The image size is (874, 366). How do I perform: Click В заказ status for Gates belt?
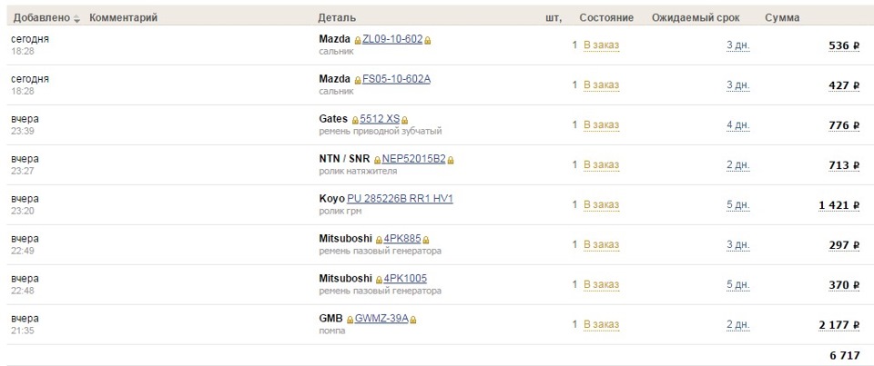coord(601,124)
